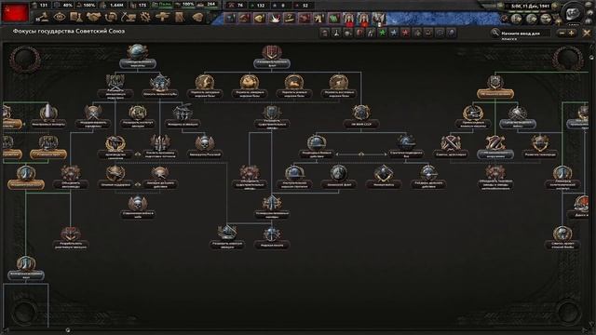
Task: Click the manpower value 1.44M
Action: coord(115,6)
